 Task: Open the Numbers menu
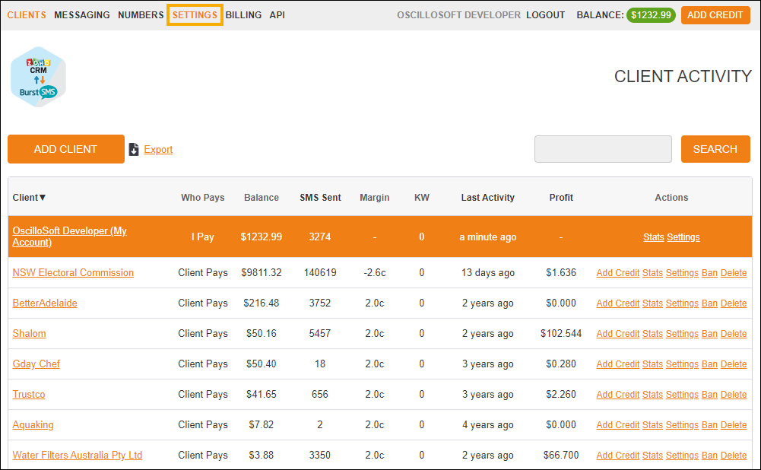click(141, 15)
